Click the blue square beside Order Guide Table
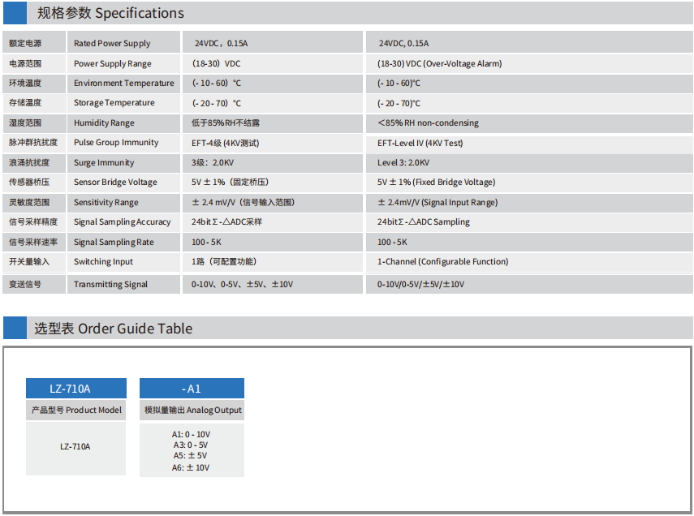694x516 pixels. [x=15, y=328]
